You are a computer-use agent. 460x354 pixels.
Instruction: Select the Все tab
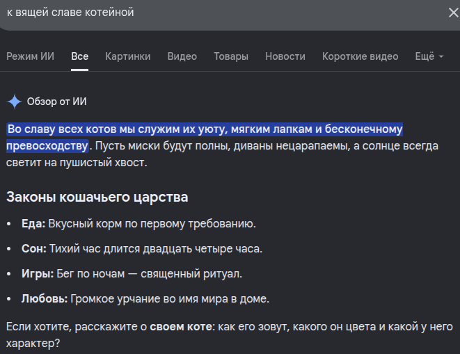(80, 56)
